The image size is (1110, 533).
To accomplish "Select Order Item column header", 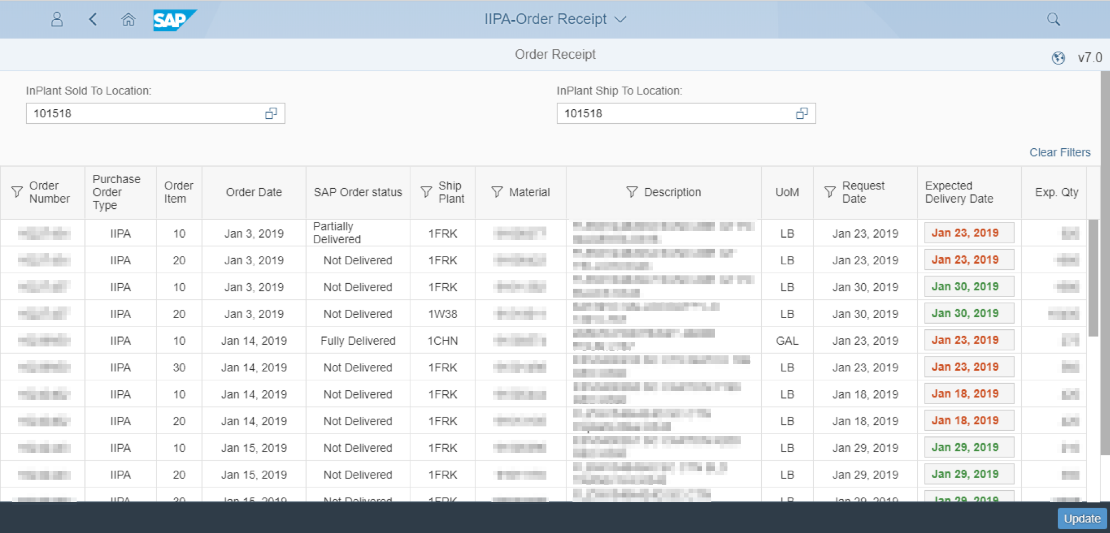I will (179, 192).
